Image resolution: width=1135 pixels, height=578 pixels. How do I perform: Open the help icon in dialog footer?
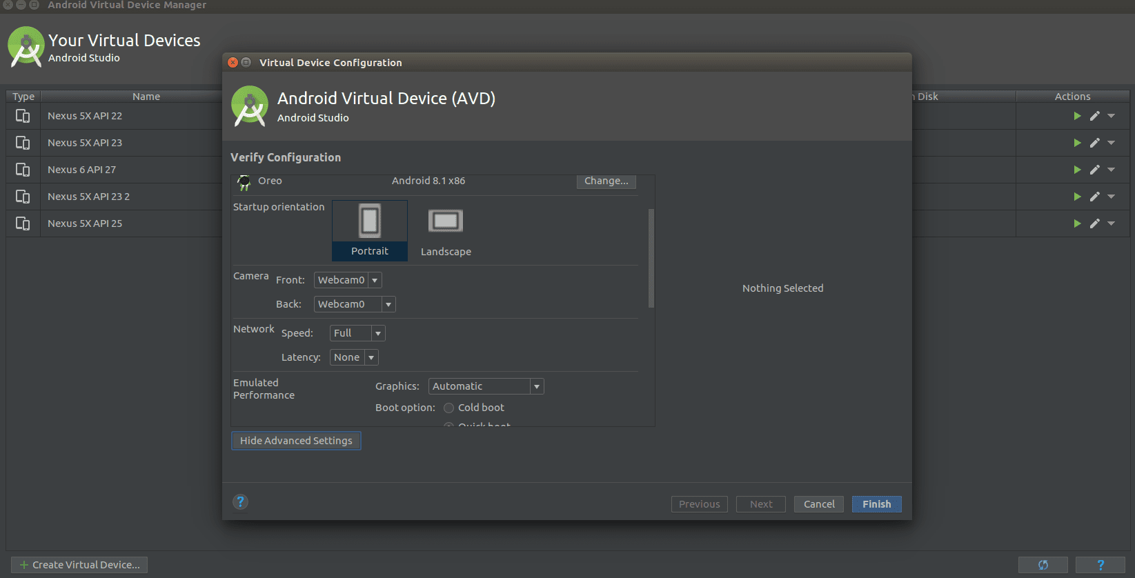240,502
